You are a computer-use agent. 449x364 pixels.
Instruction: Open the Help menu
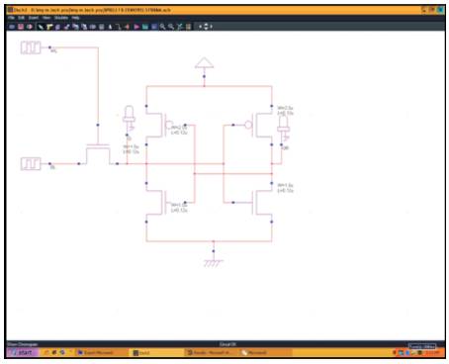[x=75, y=18]
